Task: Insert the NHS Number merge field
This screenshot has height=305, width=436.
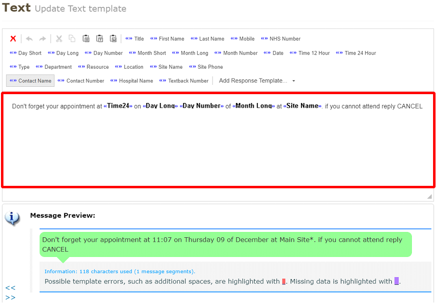Action: coord(281,39)
